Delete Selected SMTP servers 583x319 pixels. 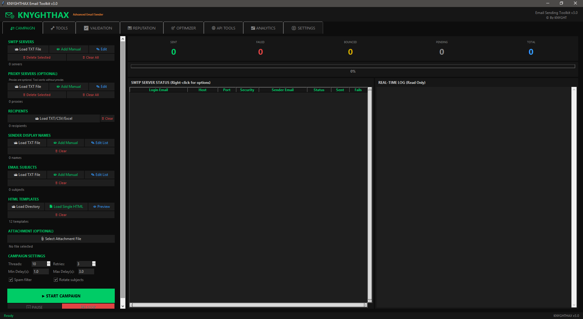coord(37,57)
